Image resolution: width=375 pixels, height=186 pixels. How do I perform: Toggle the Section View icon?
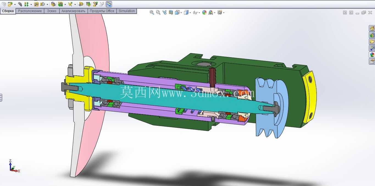click(171, 12)
